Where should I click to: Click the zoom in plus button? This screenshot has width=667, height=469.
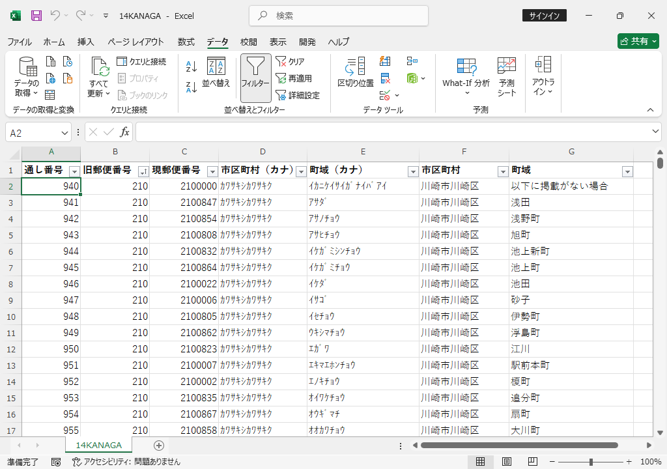point(629,462)
